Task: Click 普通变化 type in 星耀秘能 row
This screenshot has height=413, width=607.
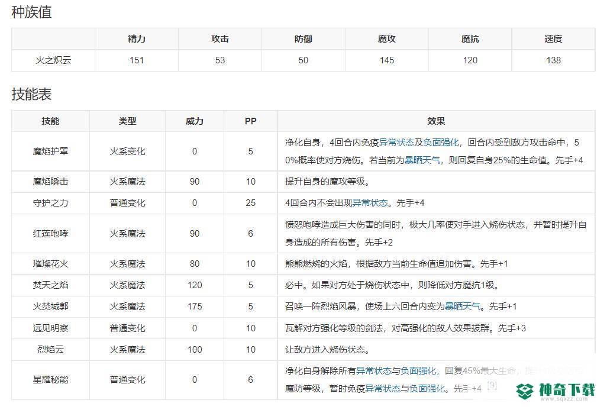Action: [127, 380]
